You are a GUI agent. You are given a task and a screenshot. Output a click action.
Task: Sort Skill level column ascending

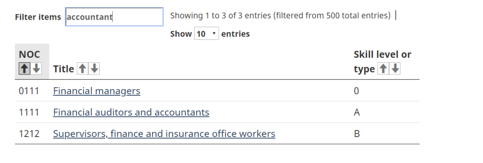point(383,69)
